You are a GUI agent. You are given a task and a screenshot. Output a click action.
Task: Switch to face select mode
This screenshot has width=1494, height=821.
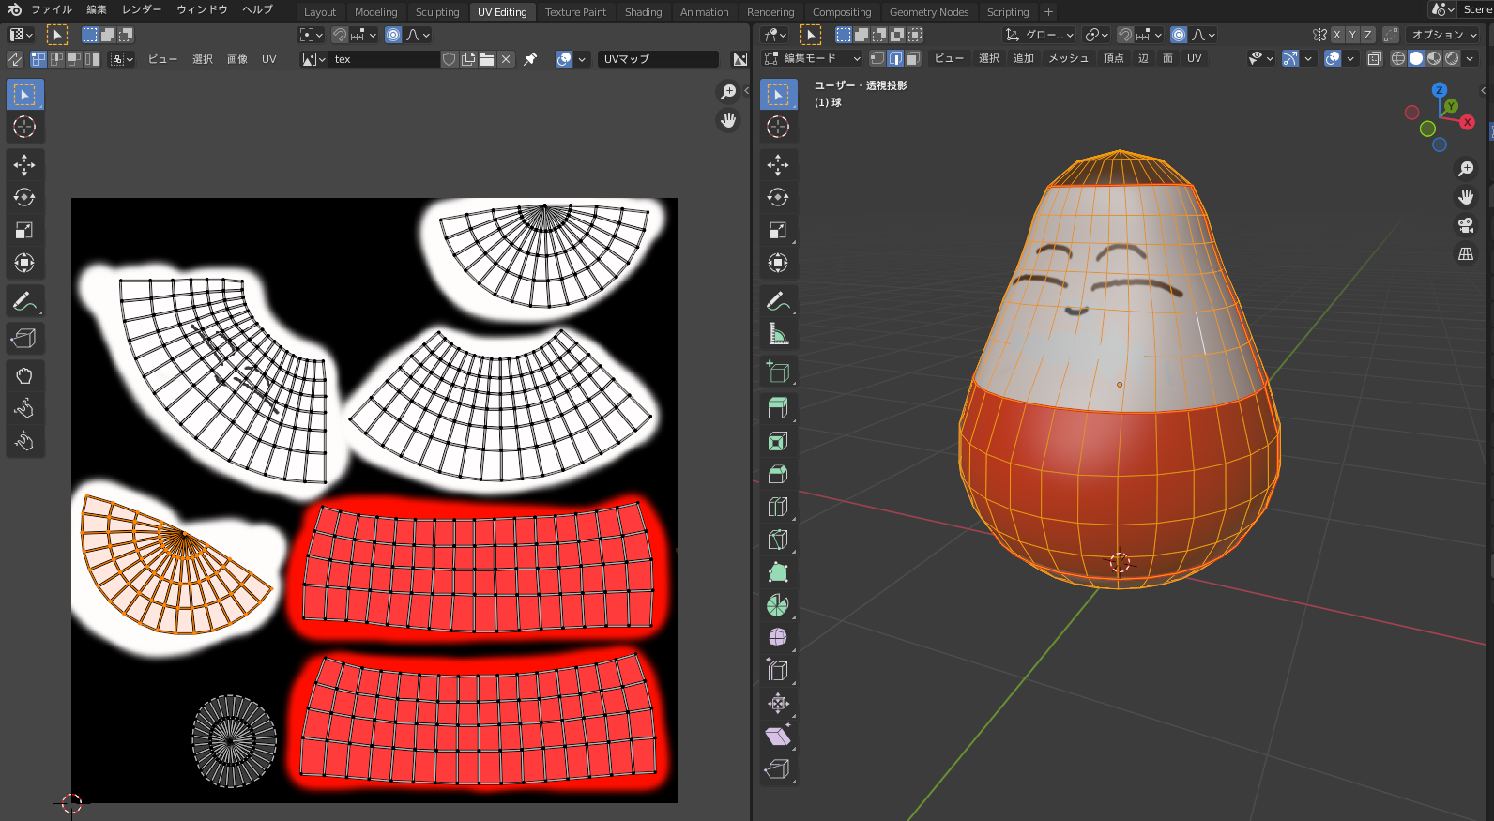pyautogui.click(x=912, y=58)
